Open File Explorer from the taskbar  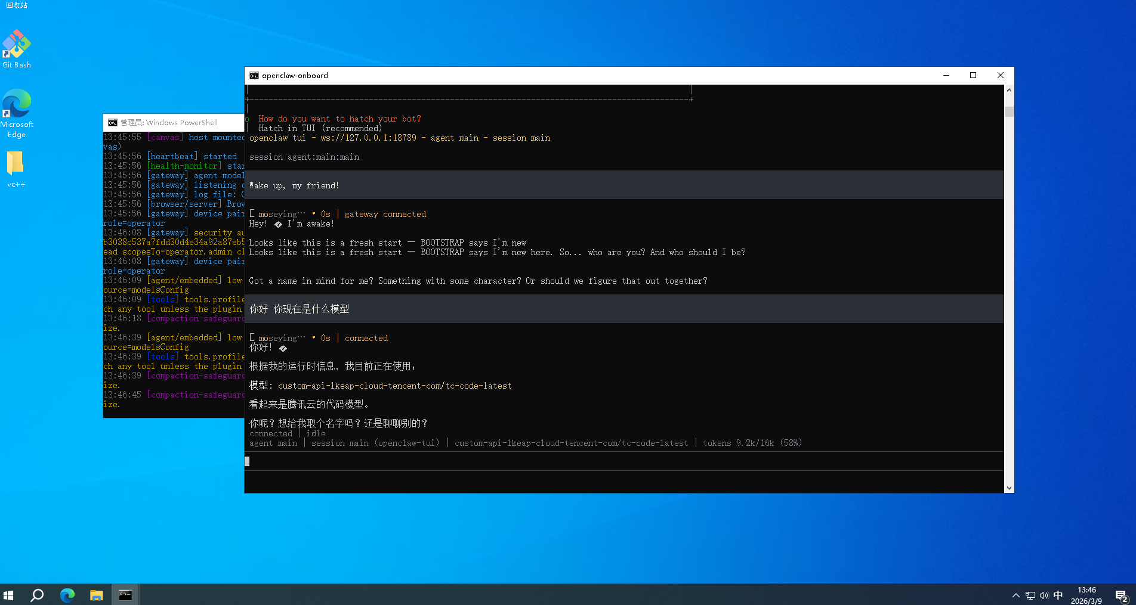[96, 595]
